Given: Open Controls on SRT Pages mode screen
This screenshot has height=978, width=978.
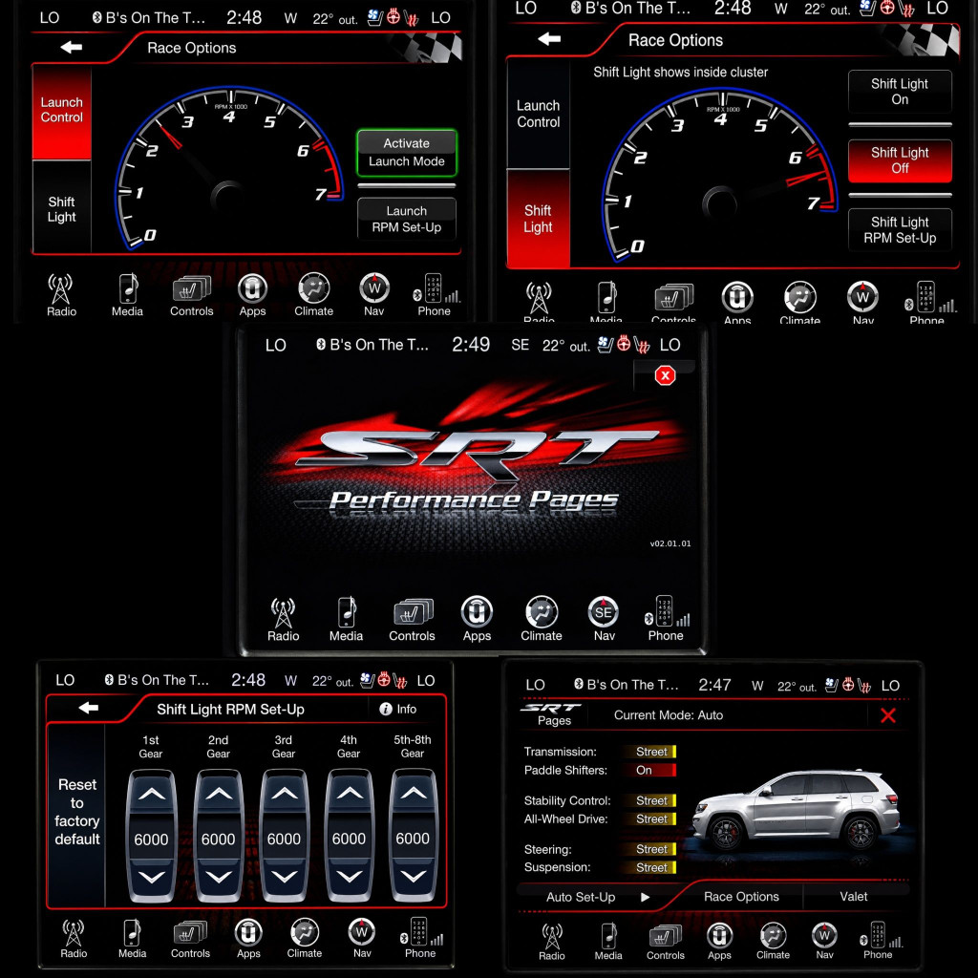Looking at the screenshot, I should pyautogui.click(x=665, y=941).
